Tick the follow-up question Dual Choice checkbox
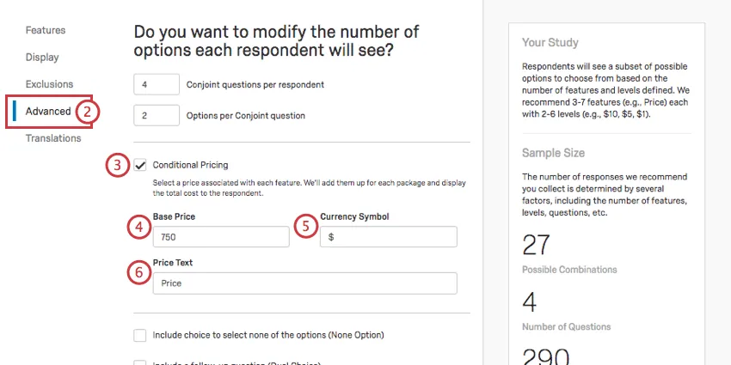731x365 pixels. point(140,362)
